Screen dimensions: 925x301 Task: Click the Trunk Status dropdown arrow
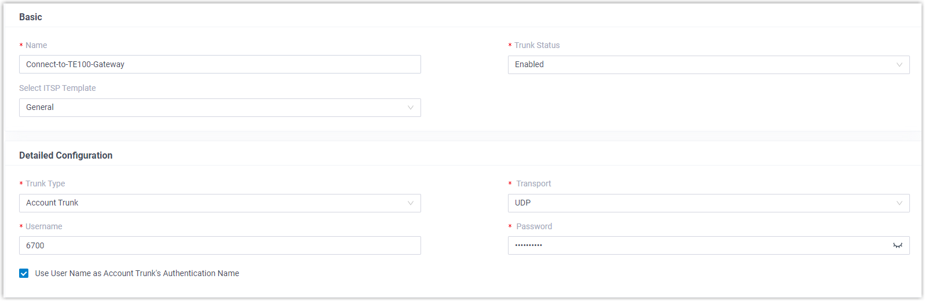[899, 65]
